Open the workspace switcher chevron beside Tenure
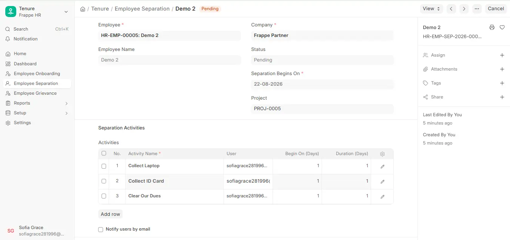 pyautogui.click(x=66, y=12)
